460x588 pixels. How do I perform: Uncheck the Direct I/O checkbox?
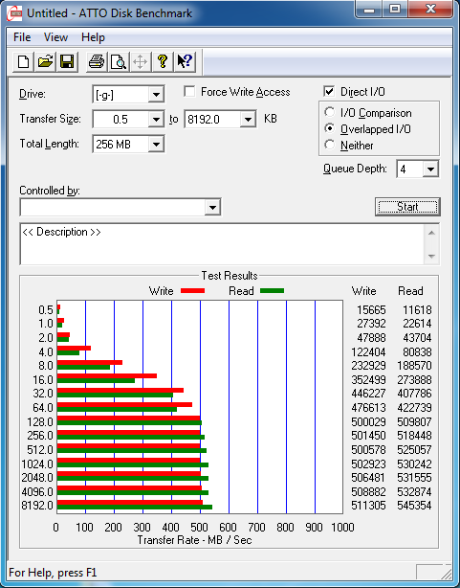[x=329, y=92]
